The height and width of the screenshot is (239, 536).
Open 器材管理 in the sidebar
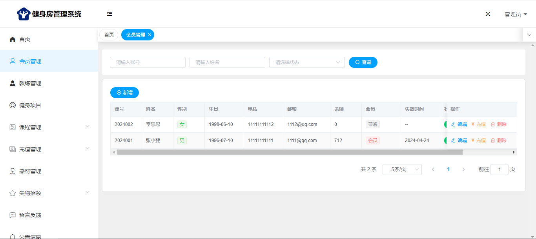[30, 171]
